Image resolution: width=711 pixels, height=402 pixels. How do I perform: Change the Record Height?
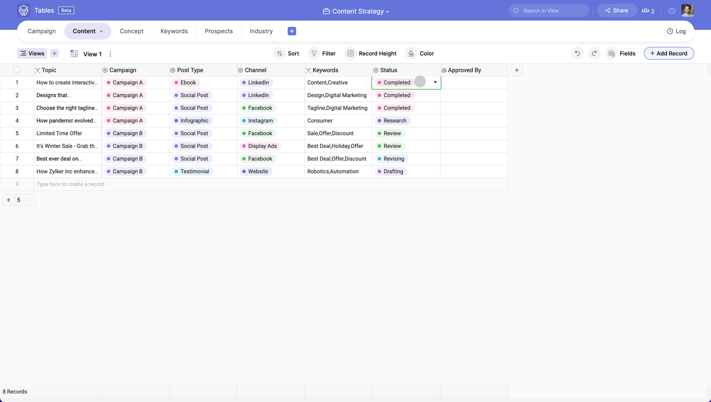tap(371, 53)
